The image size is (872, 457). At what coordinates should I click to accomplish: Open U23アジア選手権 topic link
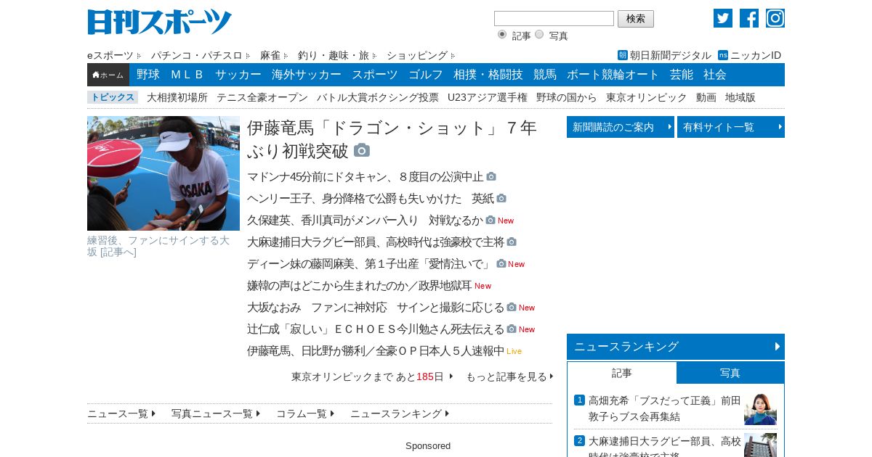pyautogui.click(x=488, y=97)
